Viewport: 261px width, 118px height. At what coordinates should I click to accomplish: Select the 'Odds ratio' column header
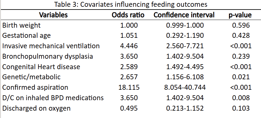tap(128, 15)
